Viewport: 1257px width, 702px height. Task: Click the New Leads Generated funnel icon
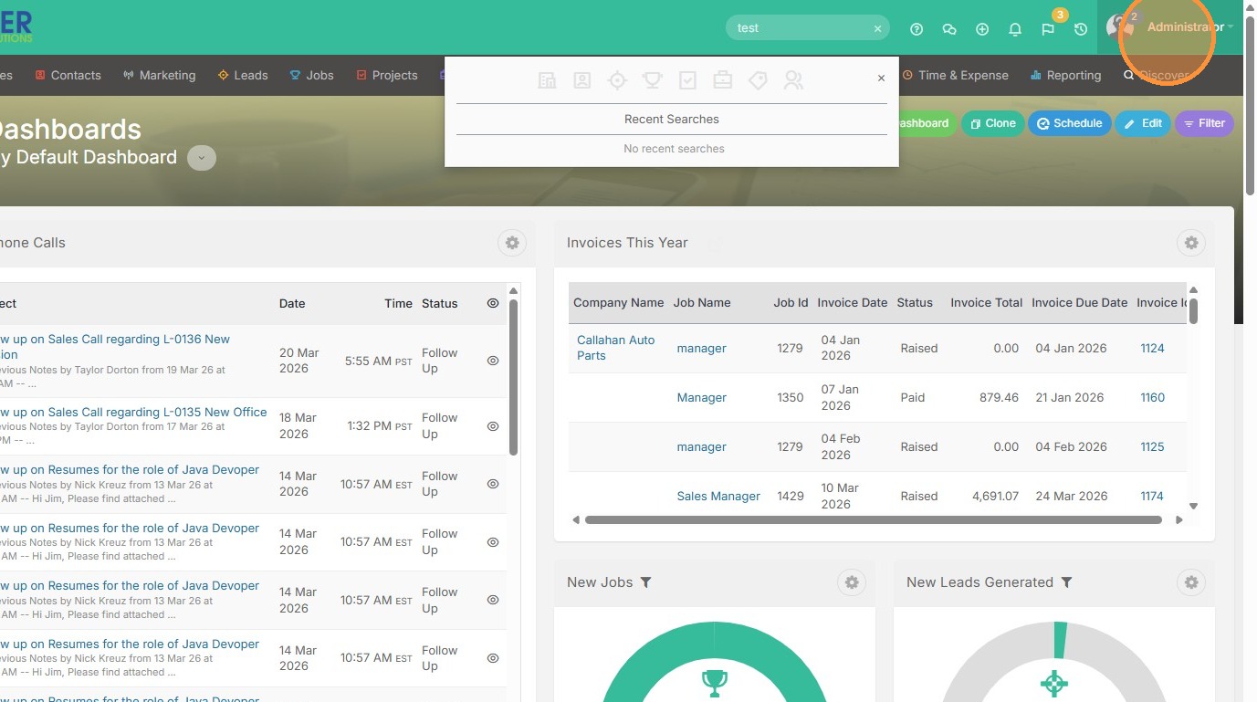coord(1066,582)
